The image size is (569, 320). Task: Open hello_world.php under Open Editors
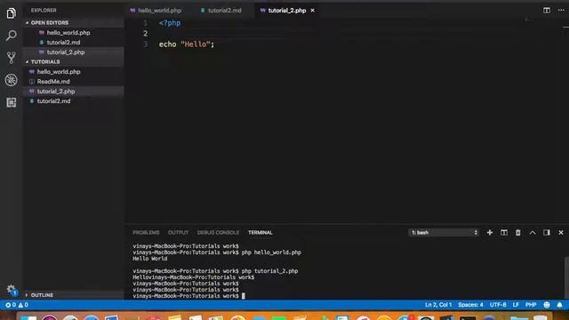(68, 33)
